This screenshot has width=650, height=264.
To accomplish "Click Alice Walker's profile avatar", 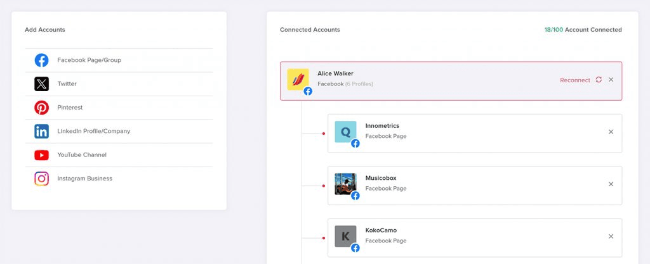I will click(298, 79).
